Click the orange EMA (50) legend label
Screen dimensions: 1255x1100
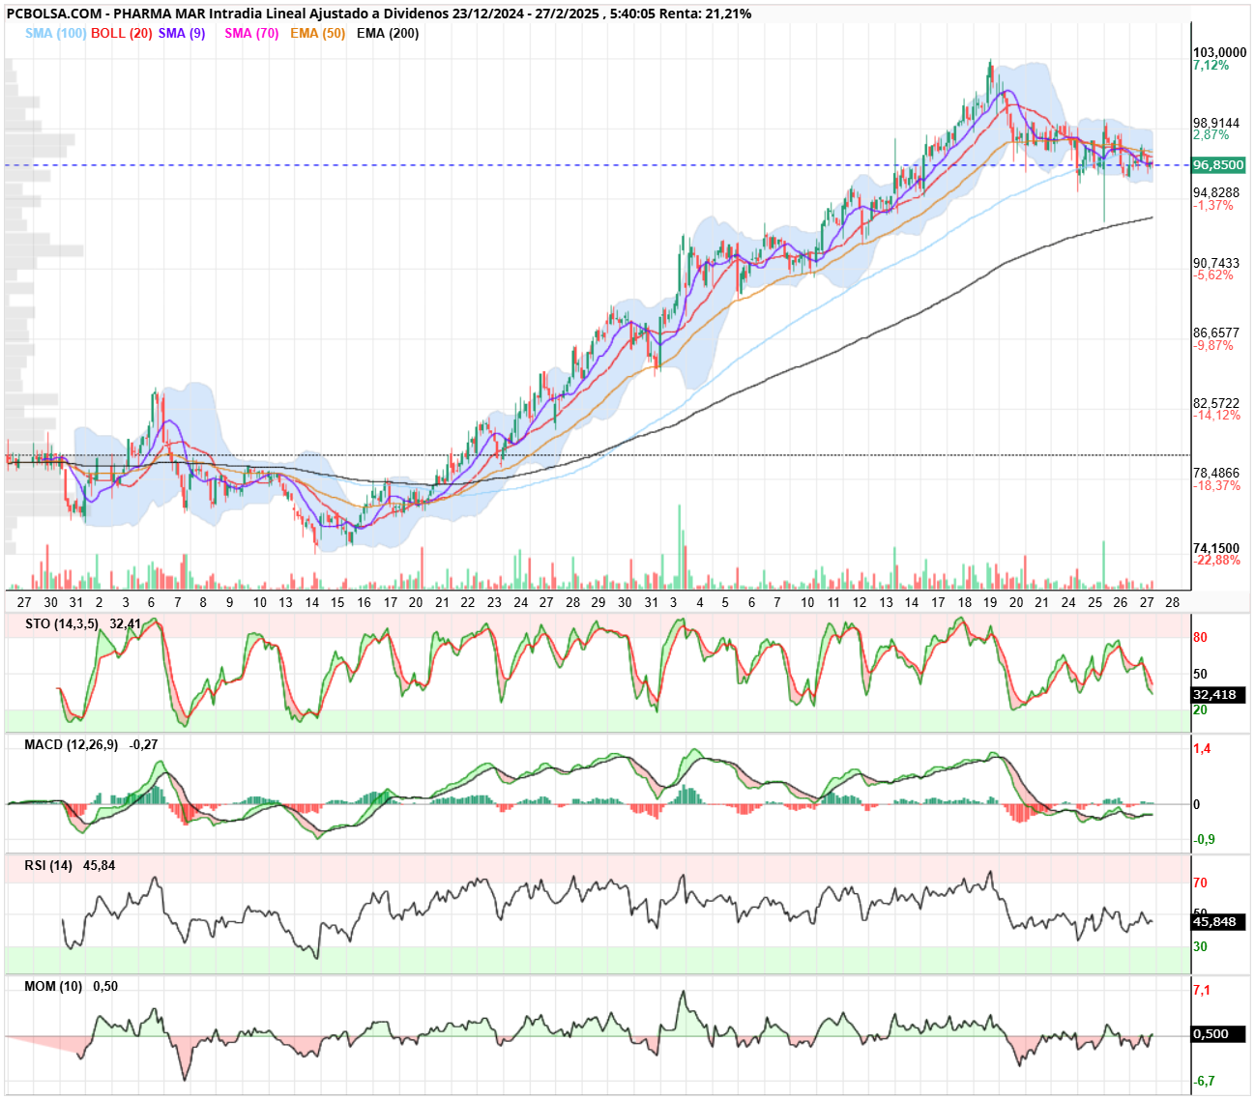[317, 33]
